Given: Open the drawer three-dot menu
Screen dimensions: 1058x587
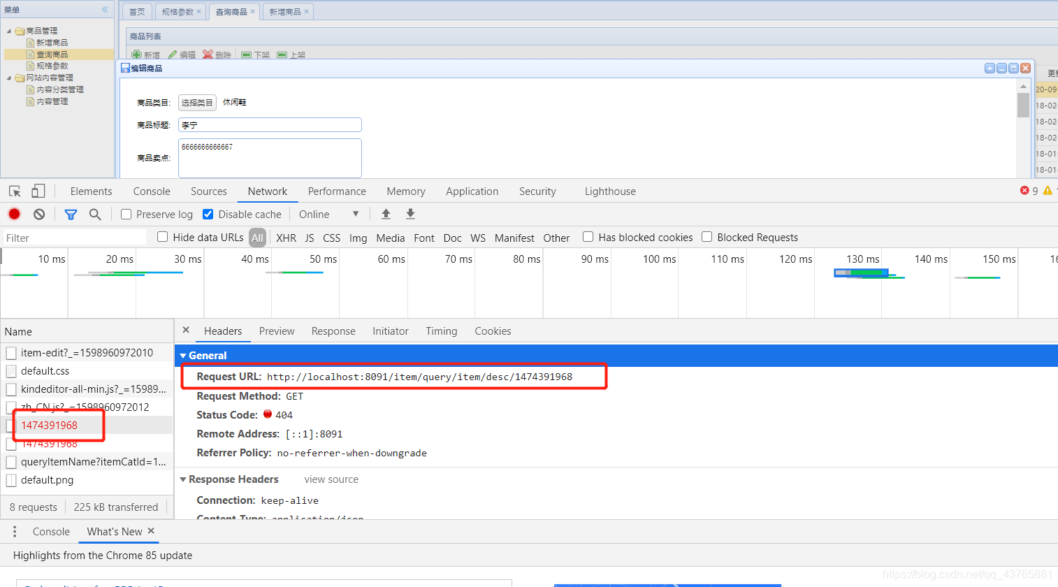Looking at the screenshot, I should [15, 532].
